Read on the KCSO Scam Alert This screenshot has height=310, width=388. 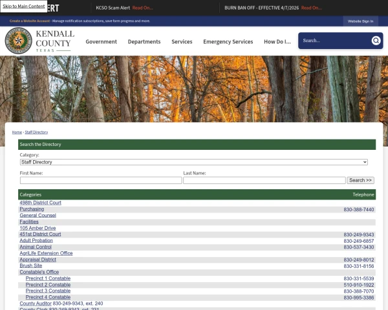point(142,8)
